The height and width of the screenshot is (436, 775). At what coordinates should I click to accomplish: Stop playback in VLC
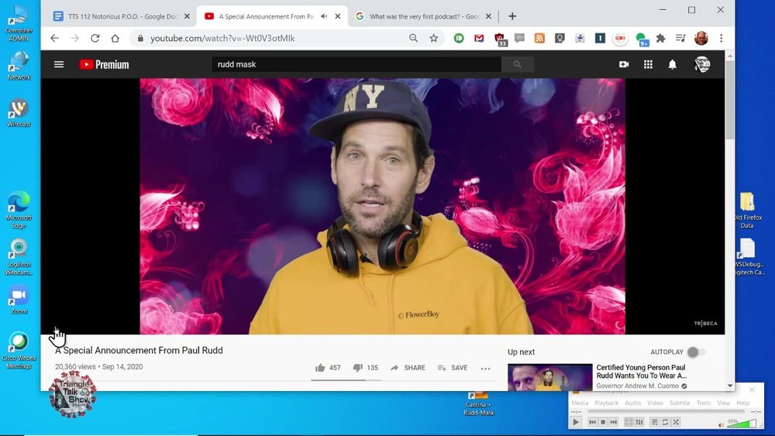603,422
